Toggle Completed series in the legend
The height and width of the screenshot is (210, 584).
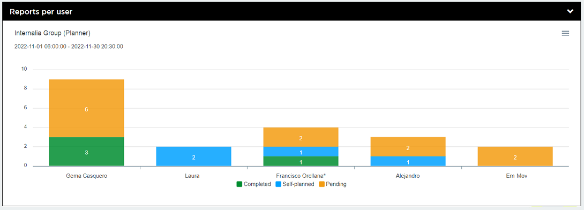point(253,184)
